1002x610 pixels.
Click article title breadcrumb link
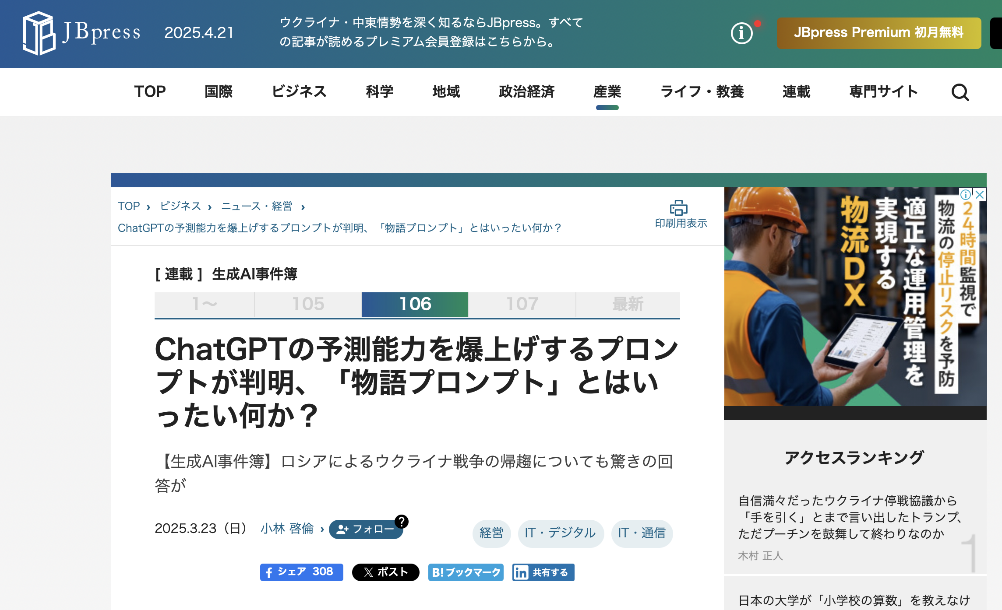[x=339, y=228]
